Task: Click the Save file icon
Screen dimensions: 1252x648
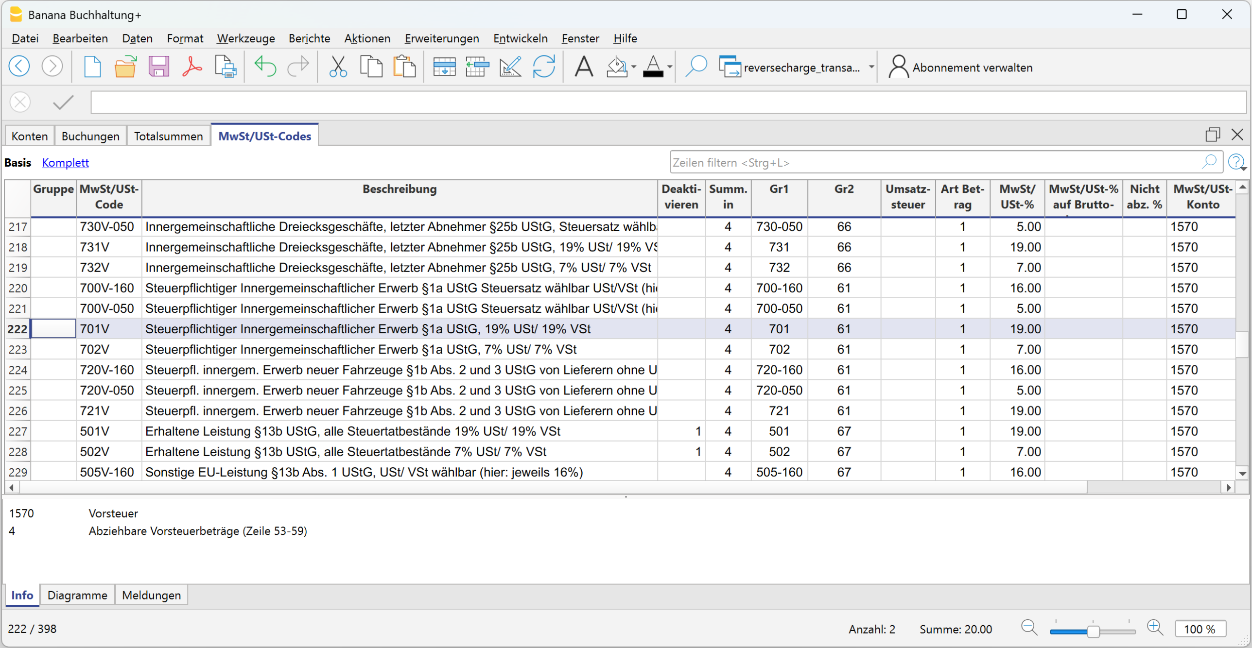Action: click(x=158, y=67)
